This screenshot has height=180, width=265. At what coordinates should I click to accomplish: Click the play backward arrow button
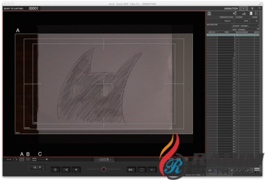tap(76, 170)
